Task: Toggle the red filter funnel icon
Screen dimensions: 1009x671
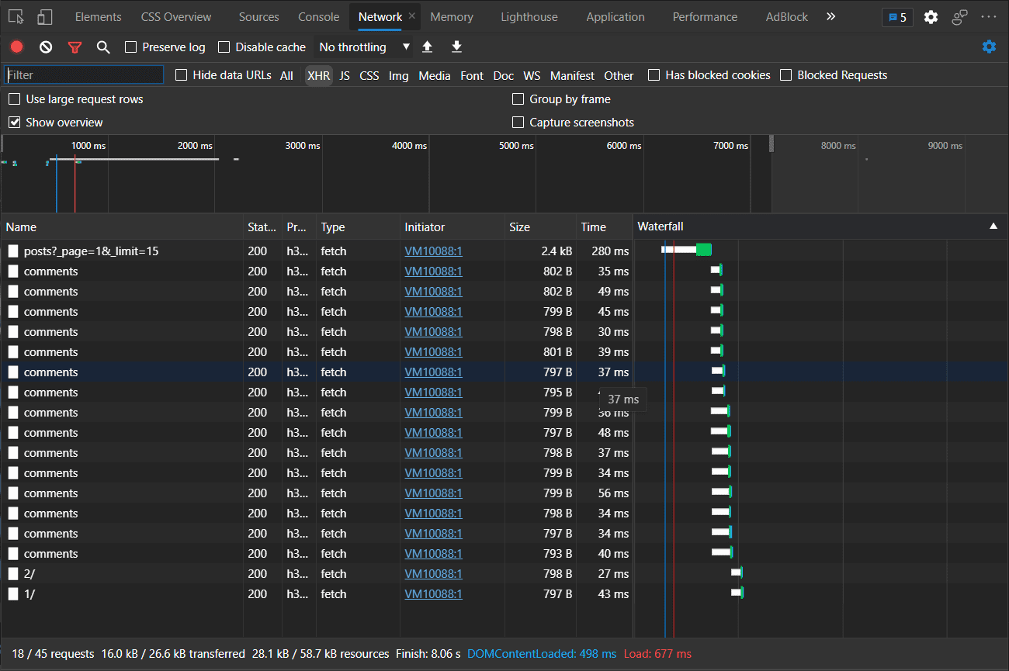Action: tap(75, 47)
